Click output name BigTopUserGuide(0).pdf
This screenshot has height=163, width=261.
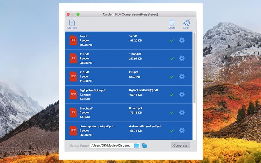(x=143, y=90)
